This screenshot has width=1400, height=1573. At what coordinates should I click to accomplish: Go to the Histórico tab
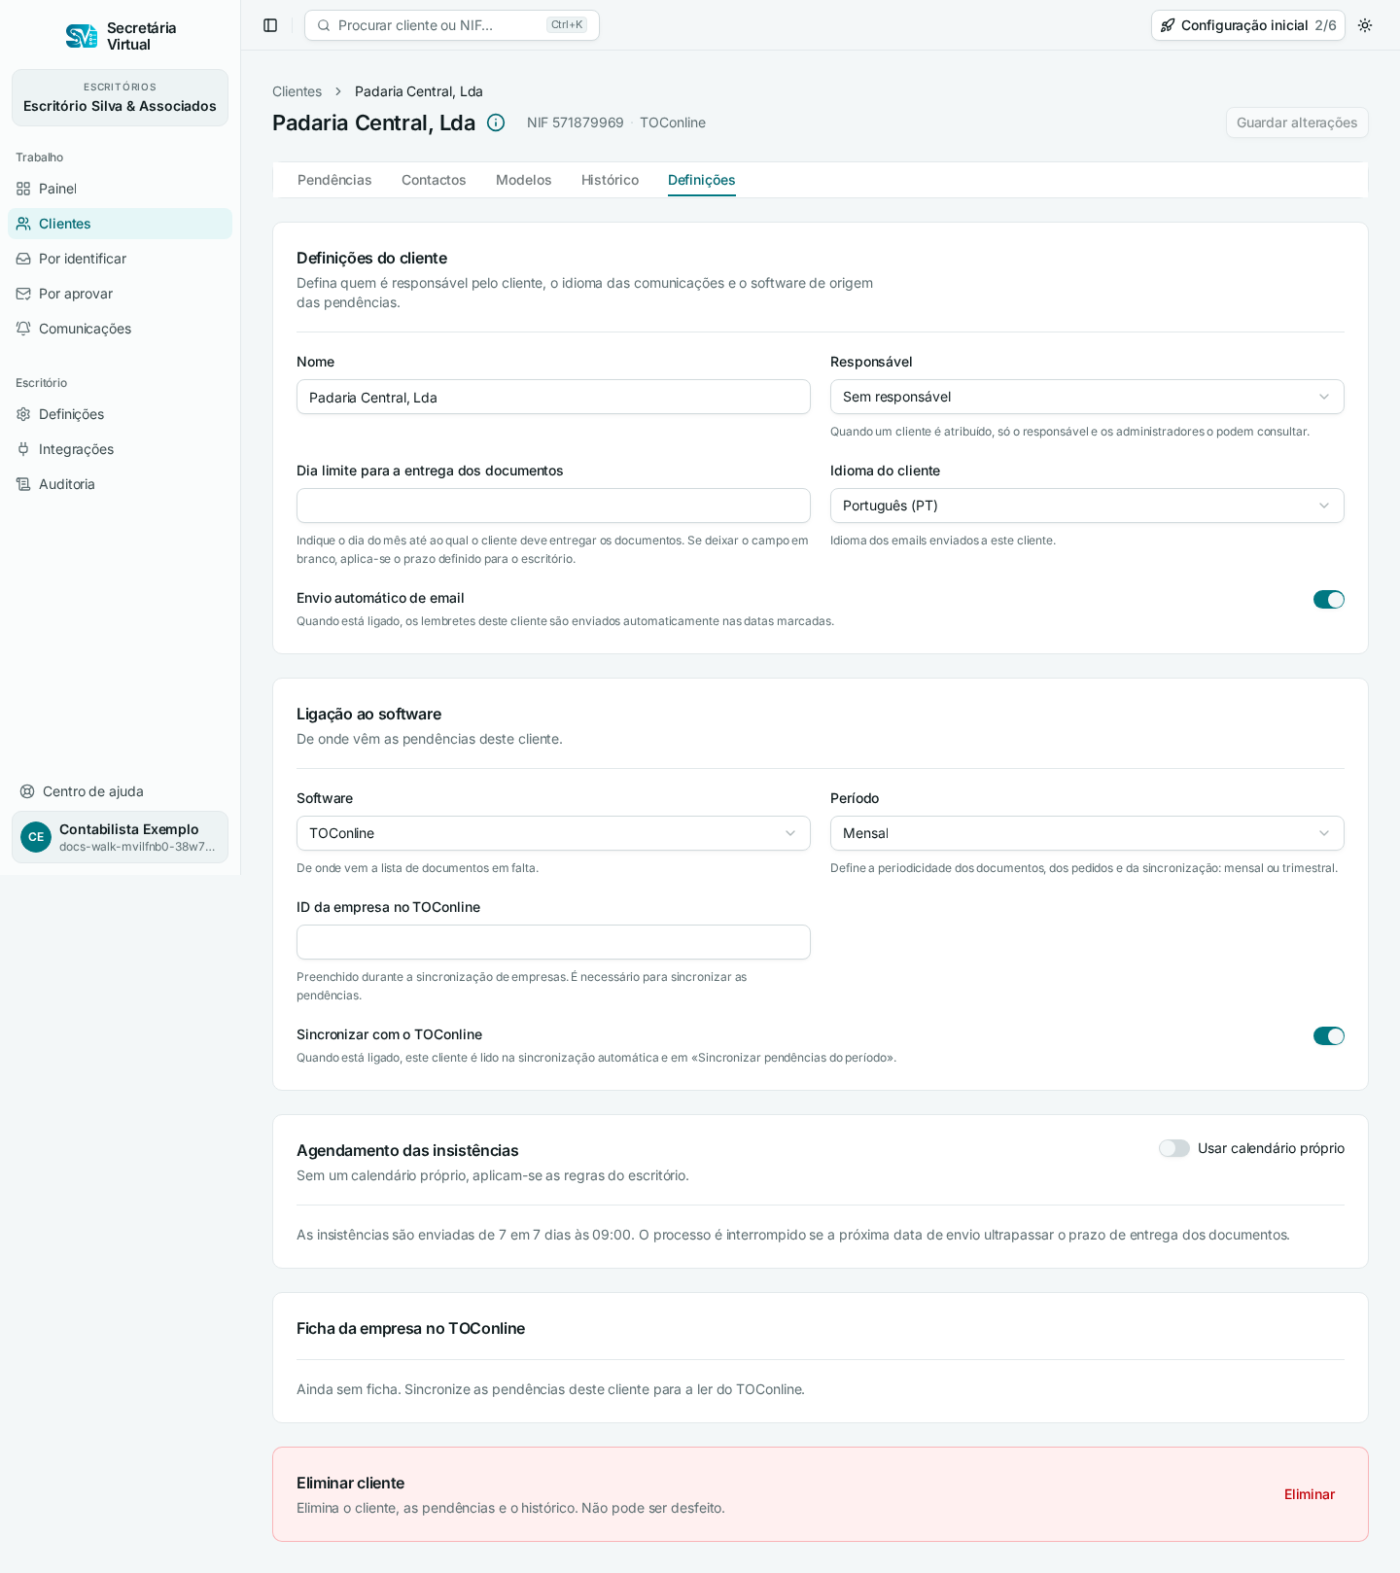(x=610, y=180)
